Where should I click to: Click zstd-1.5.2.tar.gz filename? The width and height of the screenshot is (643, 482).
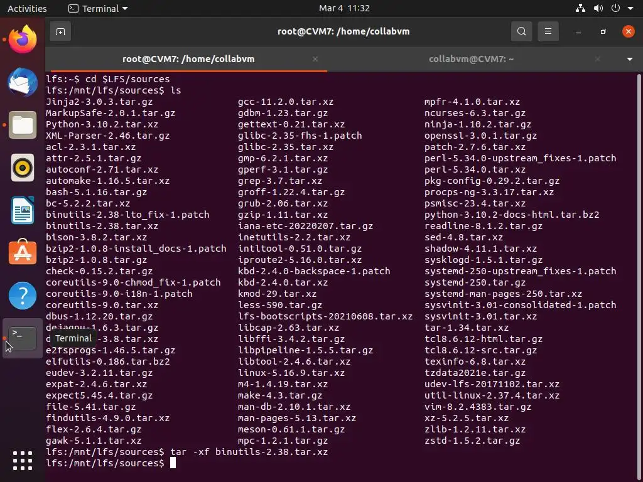472,441
